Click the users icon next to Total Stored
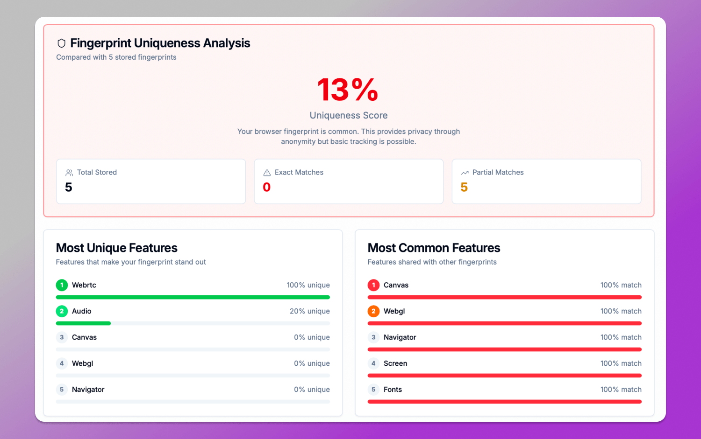The height and width of the screenshot is (439, 701). 69,173
